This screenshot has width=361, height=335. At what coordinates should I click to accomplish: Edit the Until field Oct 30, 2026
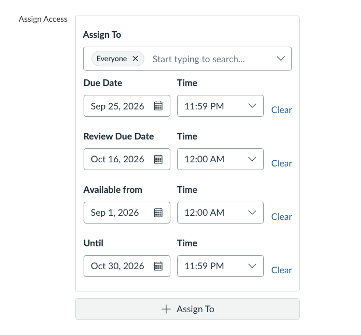[127, 266]
